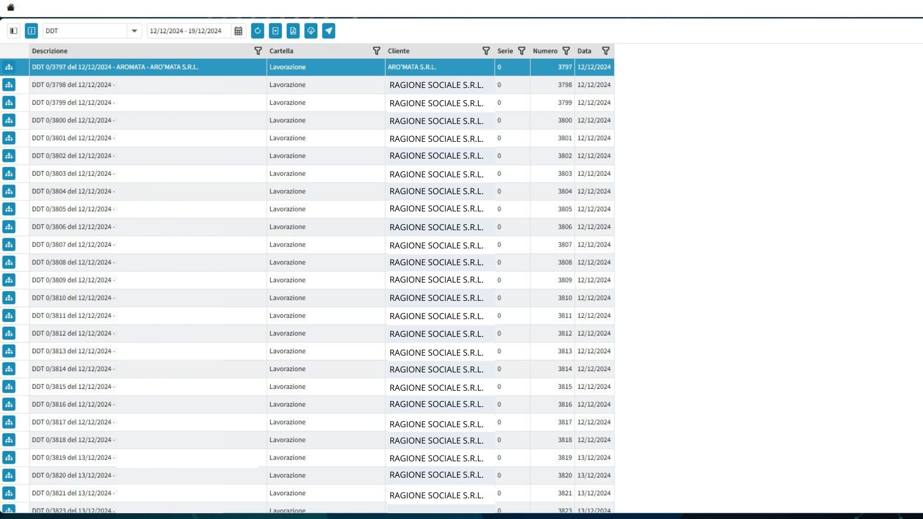The height and width of the screenshot is (519, 923).
Task: Open the Descrizione column filter
Action: coord(258,51)
